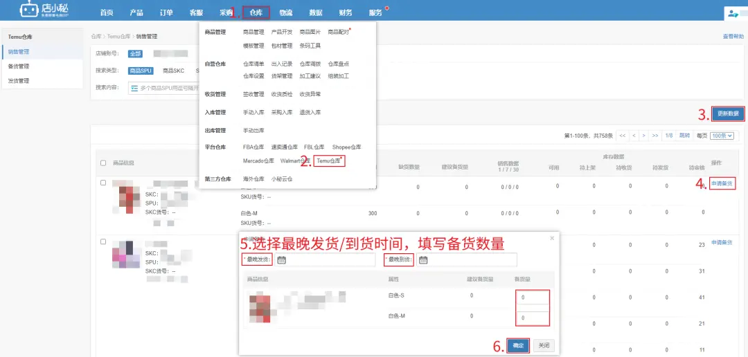The height and width of the screenshot is (357, 748).
Task: Go to next page with > arrow
Action: pyautogui.click(x=644, y=136)
